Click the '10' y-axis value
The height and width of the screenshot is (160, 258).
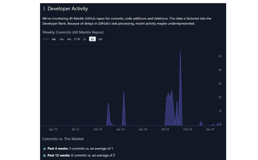220,111
